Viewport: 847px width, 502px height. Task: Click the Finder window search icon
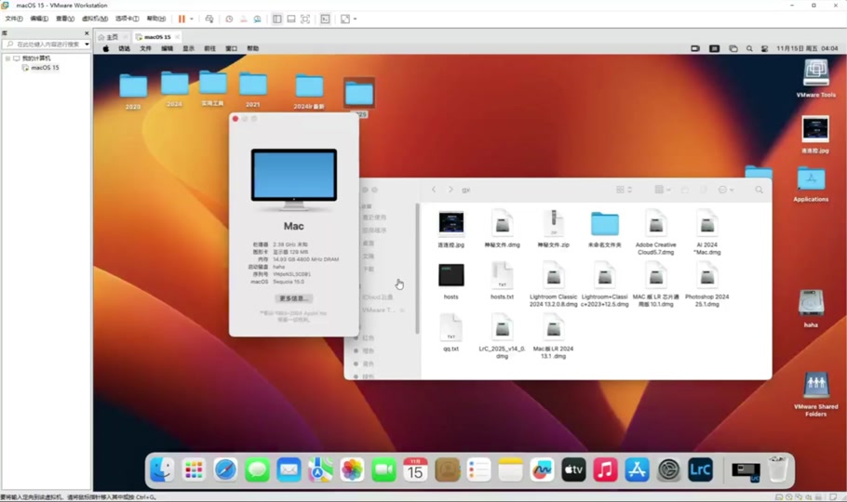point(759,190)
